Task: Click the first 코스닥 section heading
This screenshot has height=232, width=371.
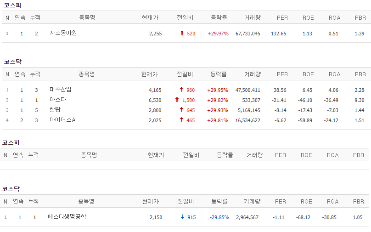Action: coord(12,62)
